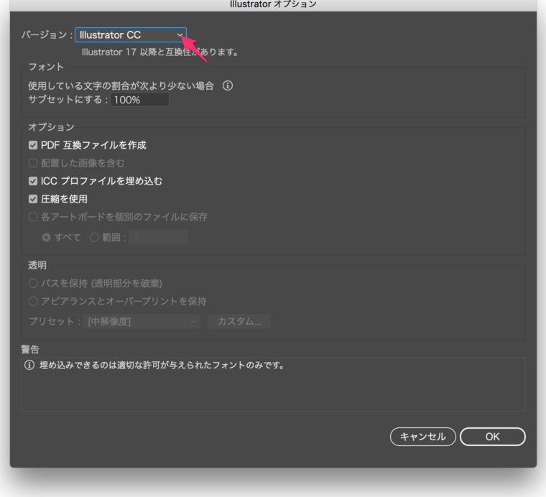Viewport: 546px width, 497px height.
Task: Expand the プリセット [中解像度] dropdown
Action: [x=142, y=322]
